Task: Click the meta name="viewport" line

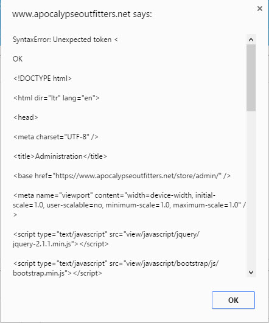Action: coord(130,205)
